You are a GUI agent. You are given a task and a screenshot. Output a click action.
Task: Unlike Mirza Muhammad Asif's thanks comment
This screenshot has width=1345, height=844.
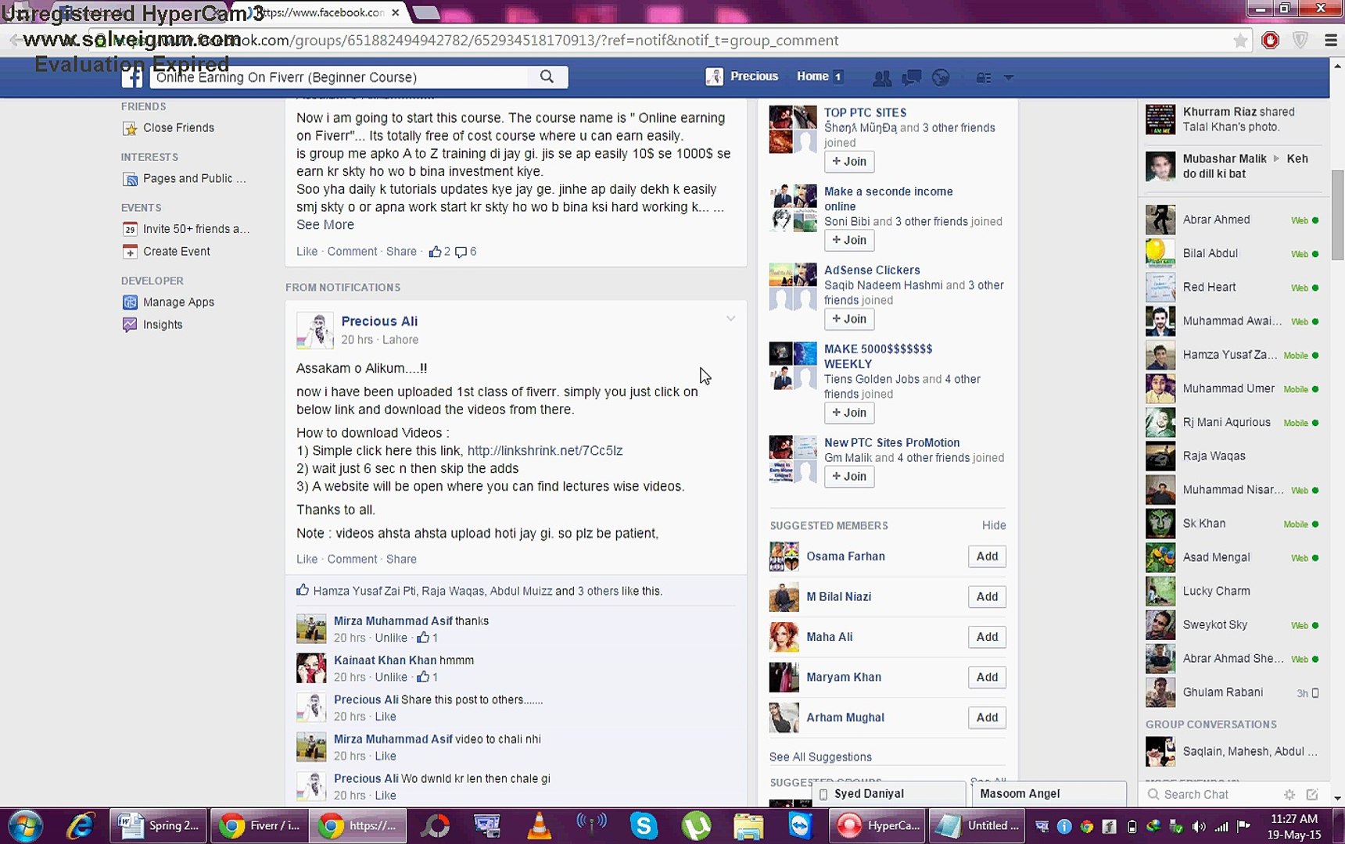pyautogui.click(x=391, y=638)
